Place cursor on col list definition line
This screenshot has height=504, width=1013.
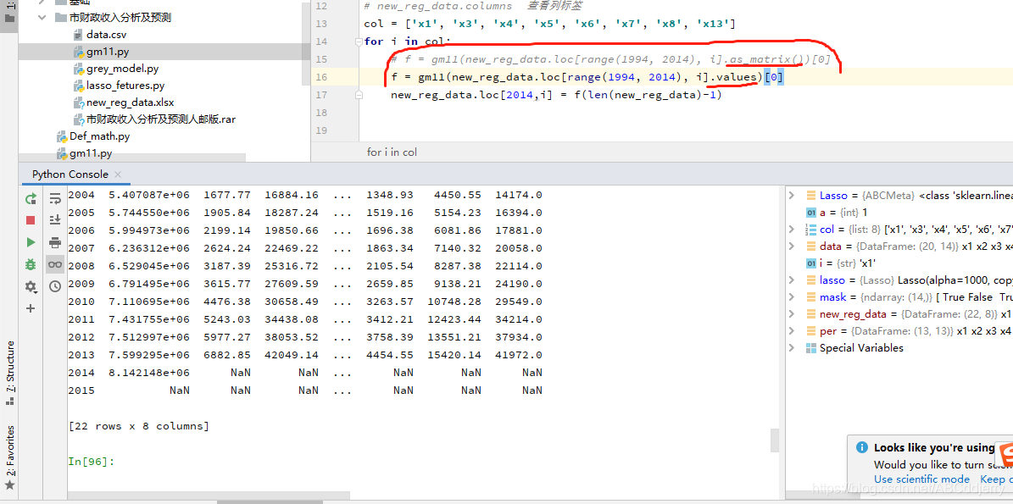pos(550,24)
